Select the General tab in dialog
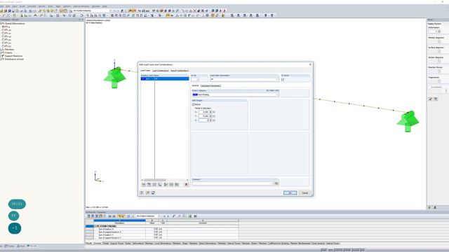This screenshot has width=449, height=252. pyautogui.click(x=195, y=85)
